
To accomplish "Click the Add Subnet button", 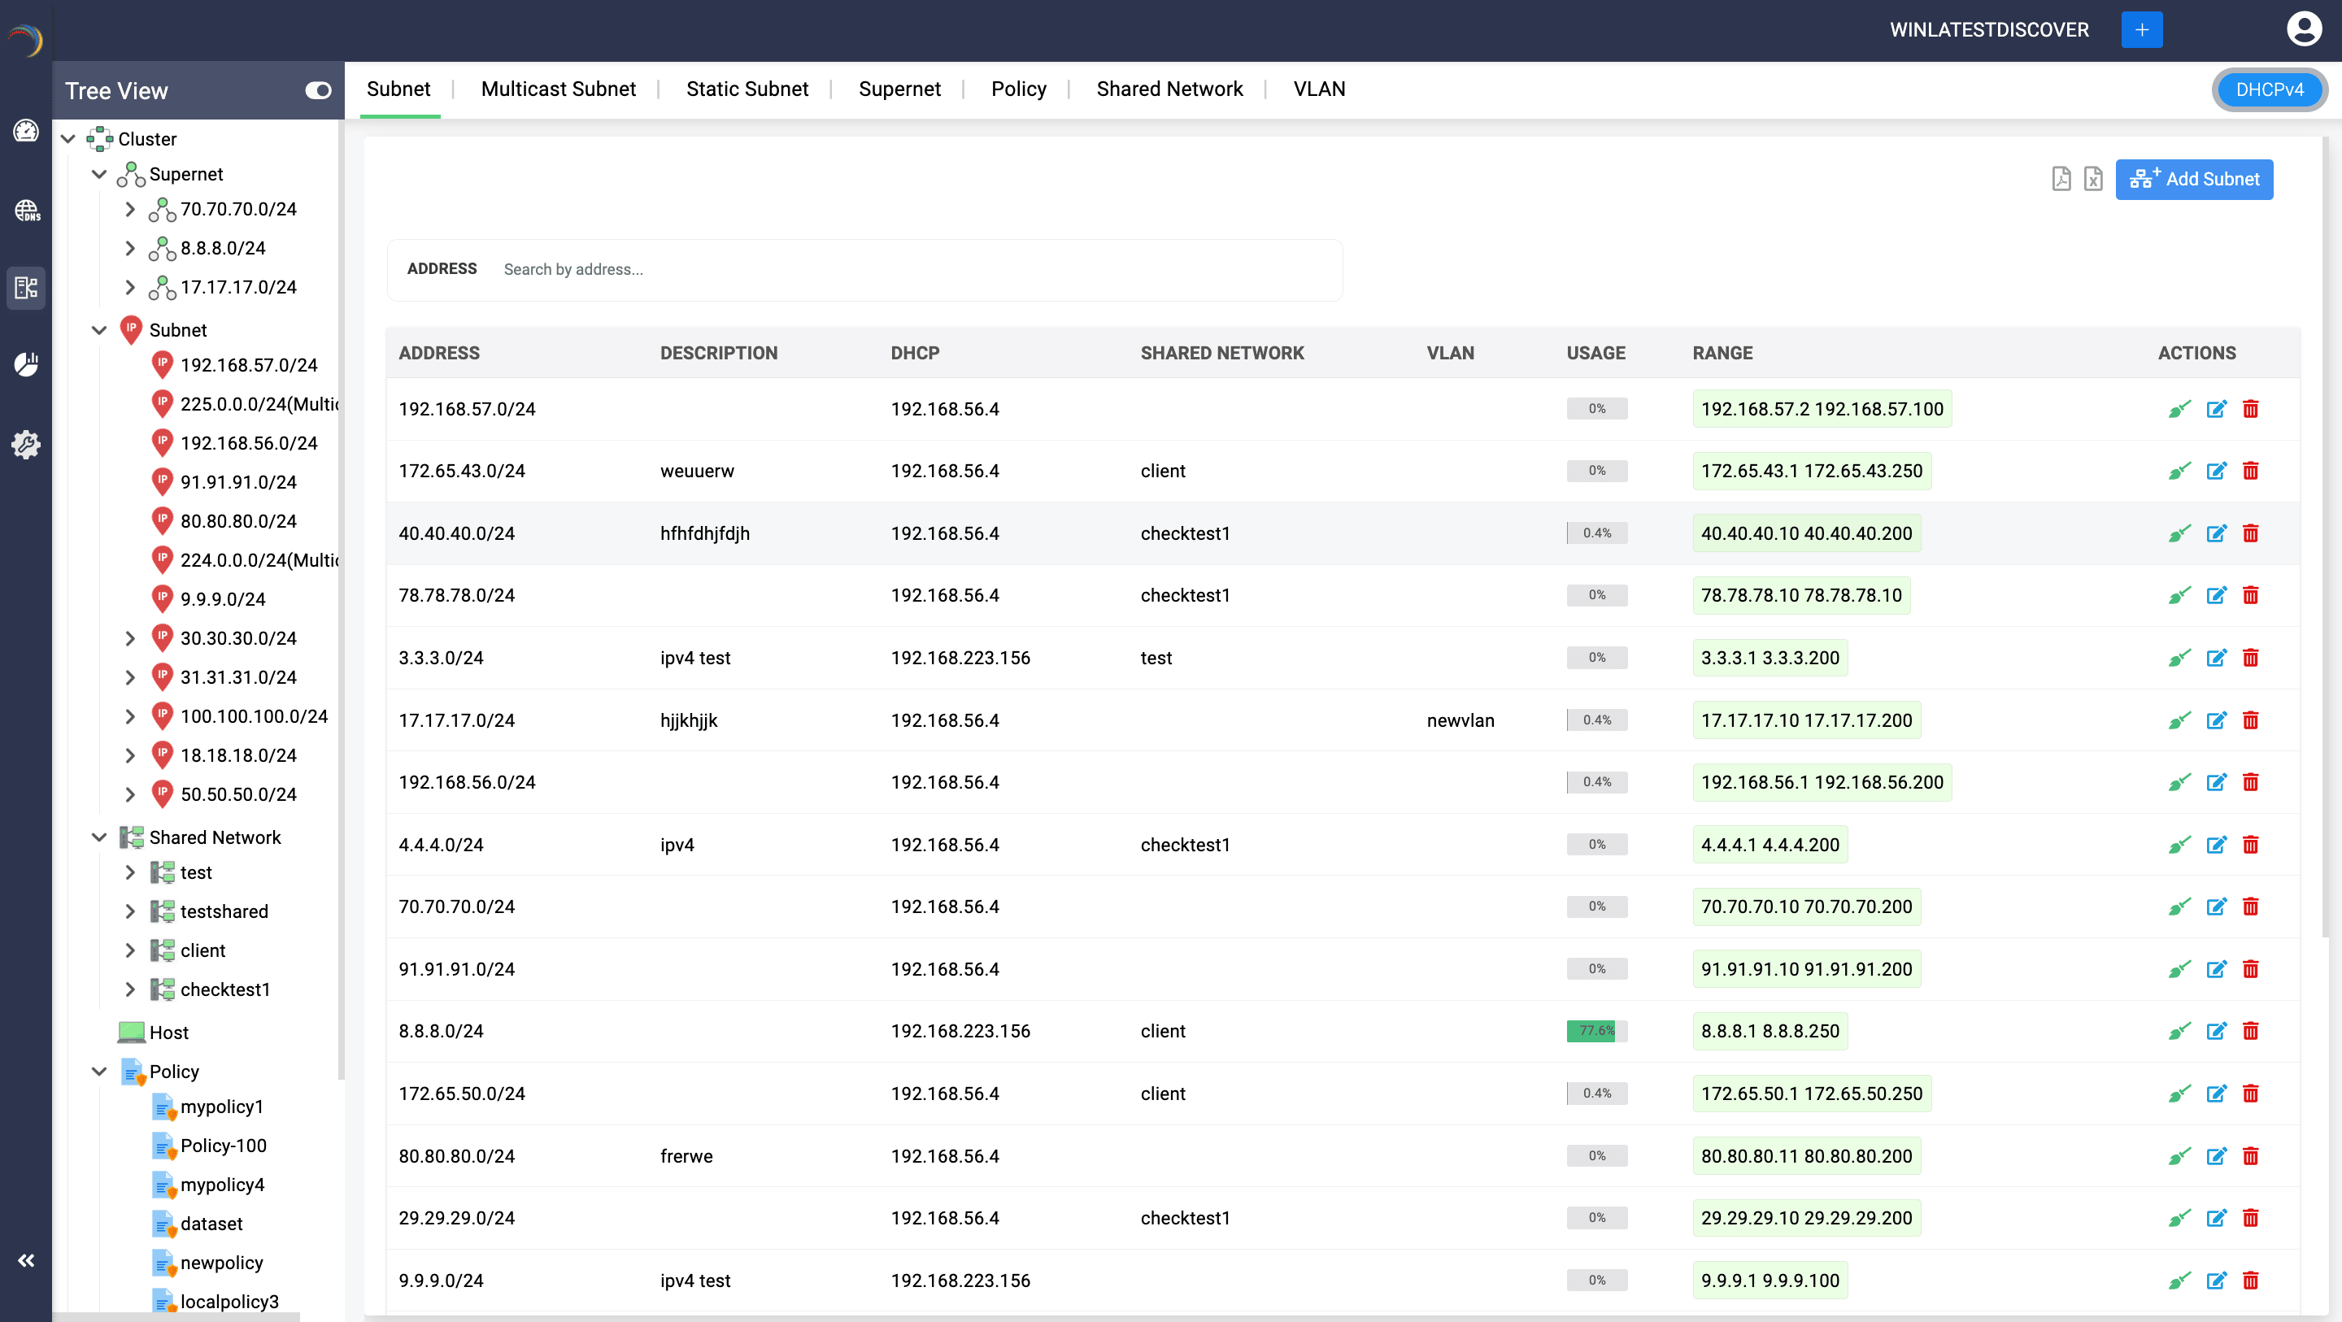I will coord(2194,179).
